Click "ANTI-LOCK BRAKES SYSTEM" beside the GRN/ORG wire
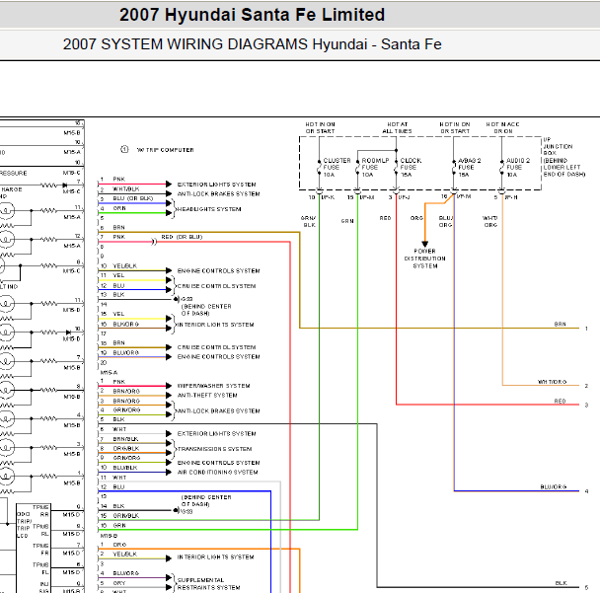Viewport: 600px width, 593px height. [218, 410]
